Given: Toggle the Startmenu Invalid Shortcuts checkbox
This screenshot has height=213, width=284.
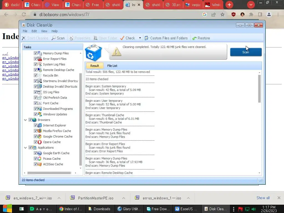Looking at the screenshot, I should pos(35,81).
